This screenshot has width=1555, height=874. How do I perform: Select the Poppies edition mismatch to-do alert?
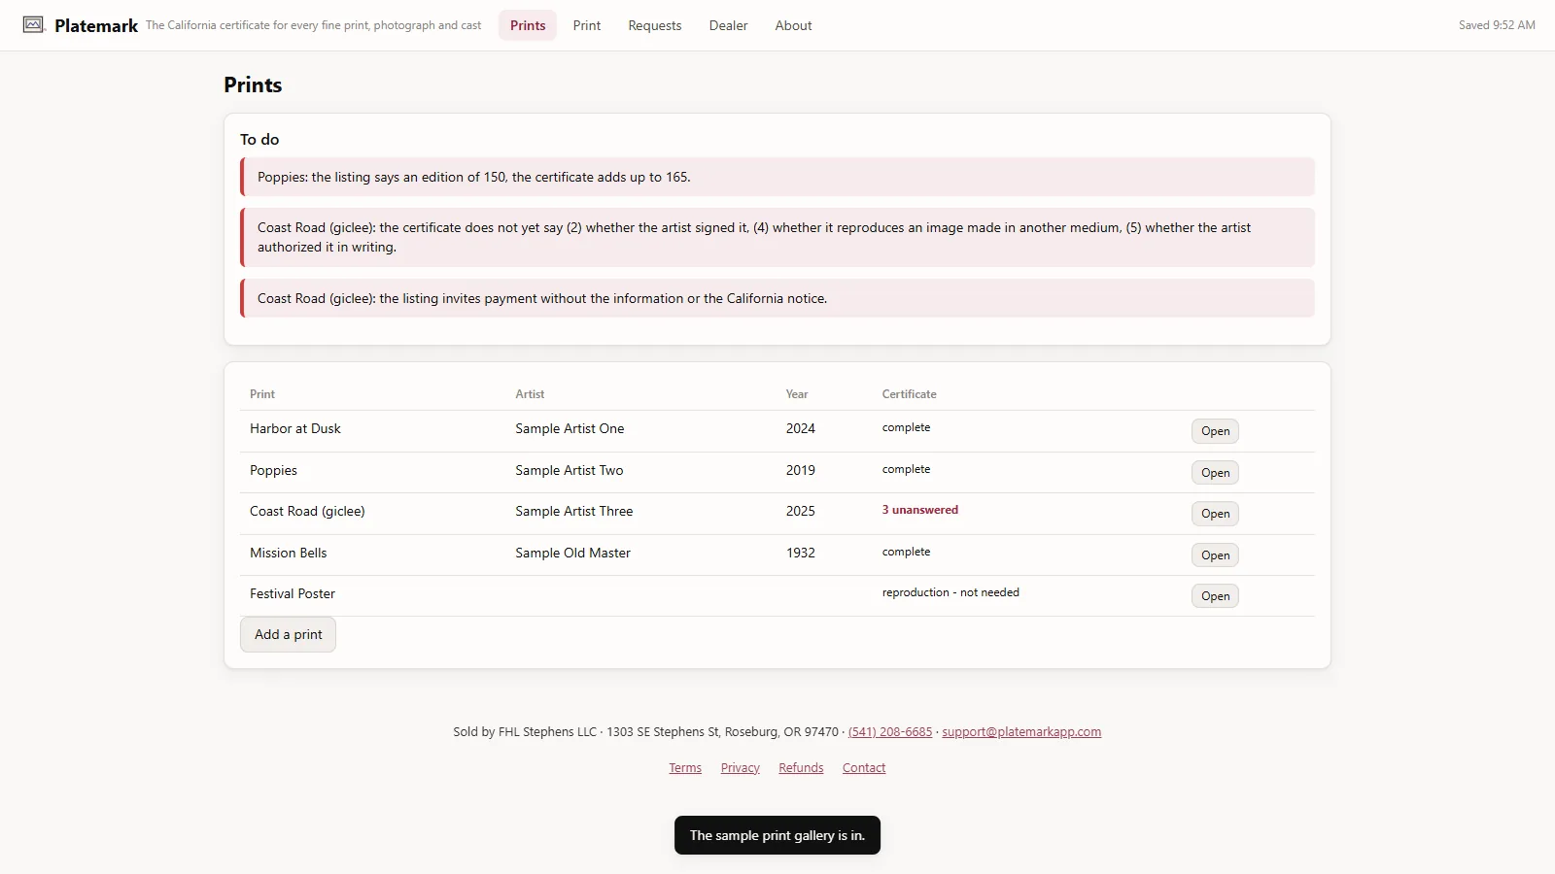[777, 177]
